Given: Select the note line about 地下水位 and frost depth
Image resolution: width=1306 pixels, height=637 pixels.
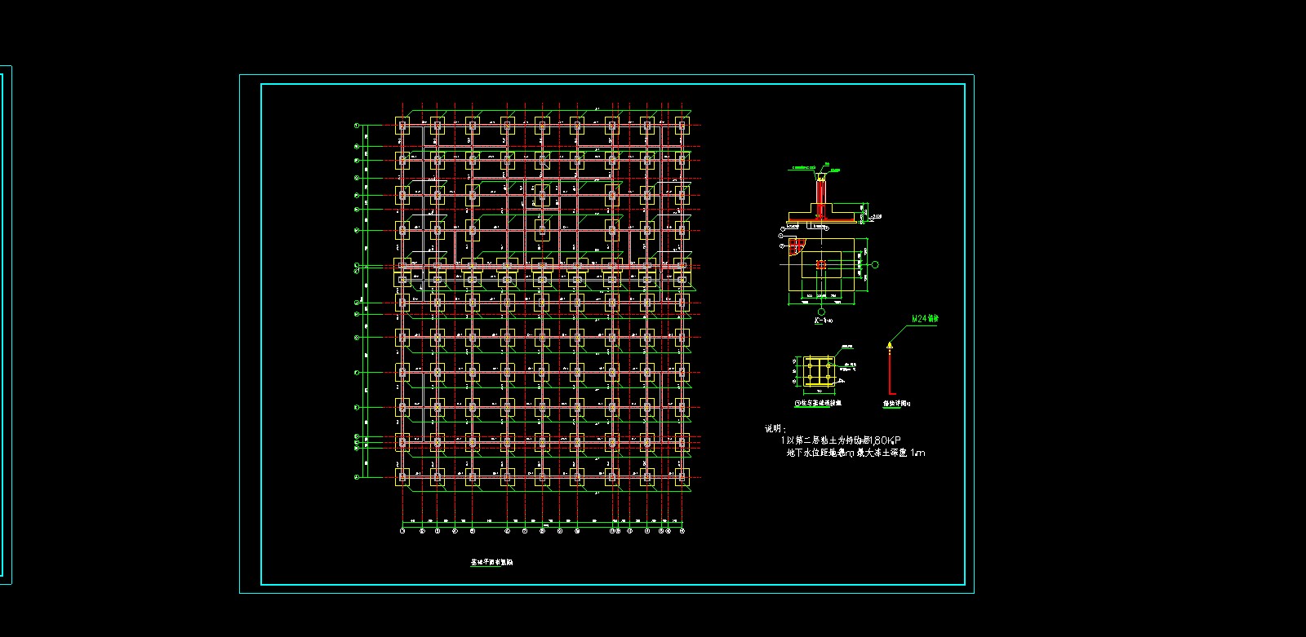Looking at the screenshot, I should click(x=856, y=452).
